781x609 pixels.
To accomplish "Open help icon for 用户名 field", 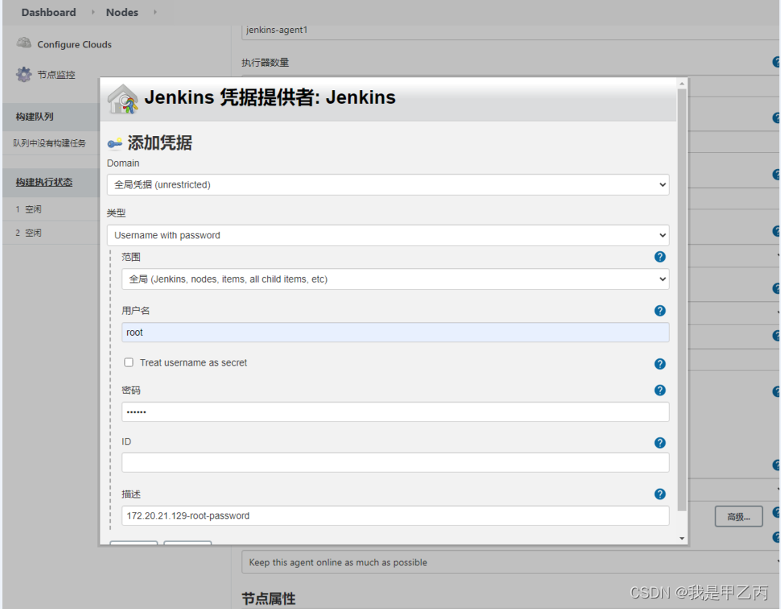I will [x=659, y=310].
